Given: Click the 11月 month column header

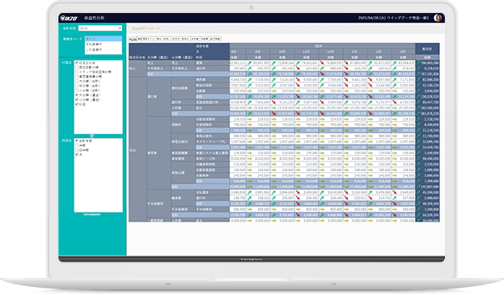Looking at the screenshot, I should coord(307,52).
